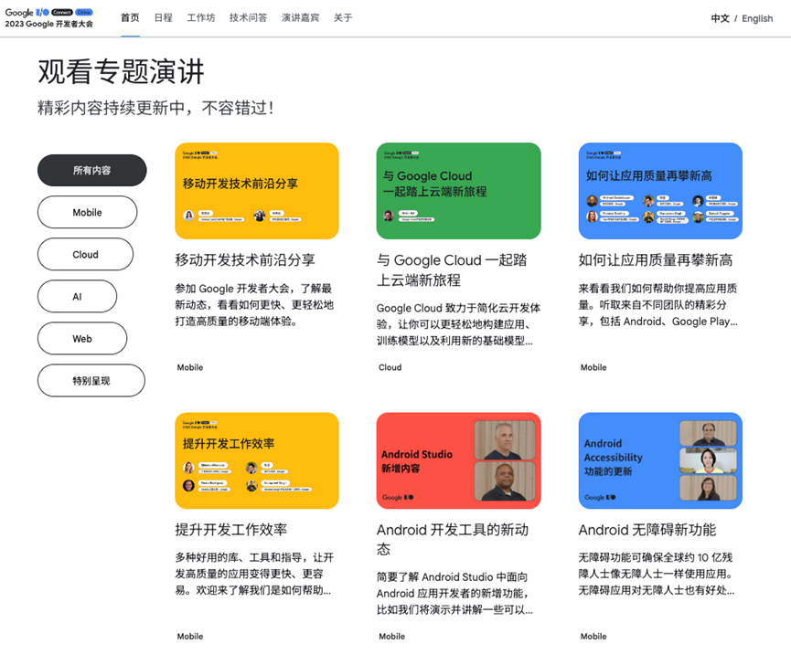Image resolution: width=791 pixels, height=665 pixels.
Task: Click the description beginning Google Cloud 致力于简化云开发
Action: pos(458,324)
